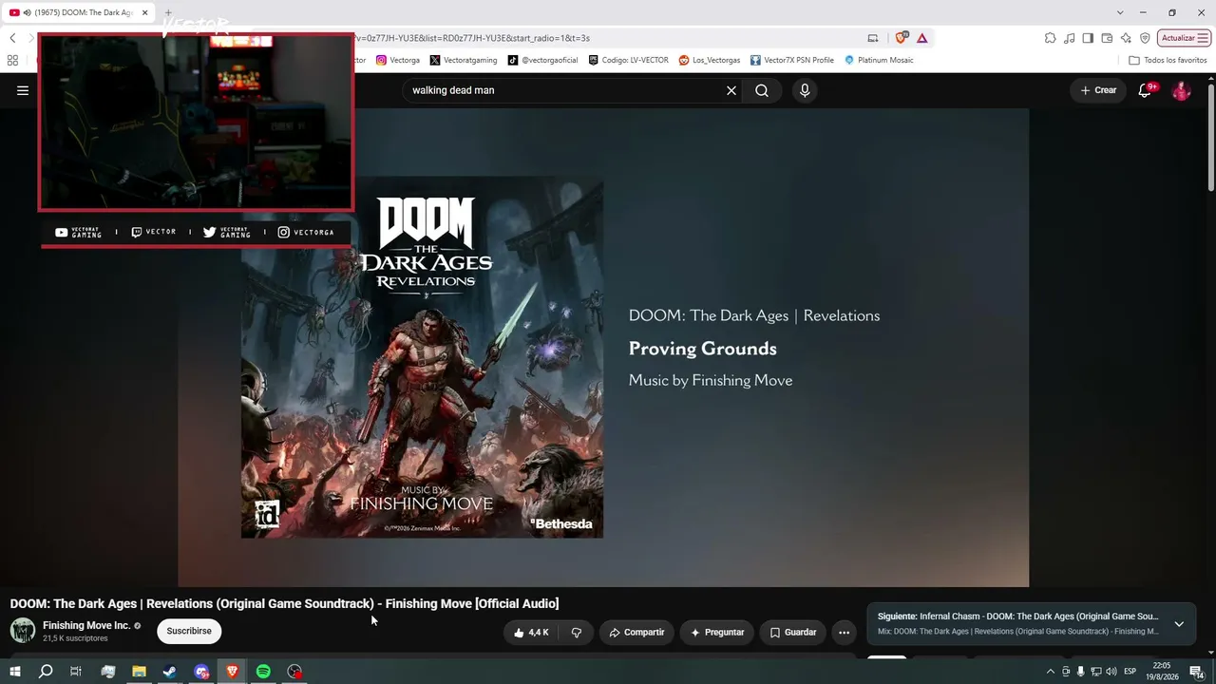Open the Todos los favoritos bookmarks folder

1168,60
